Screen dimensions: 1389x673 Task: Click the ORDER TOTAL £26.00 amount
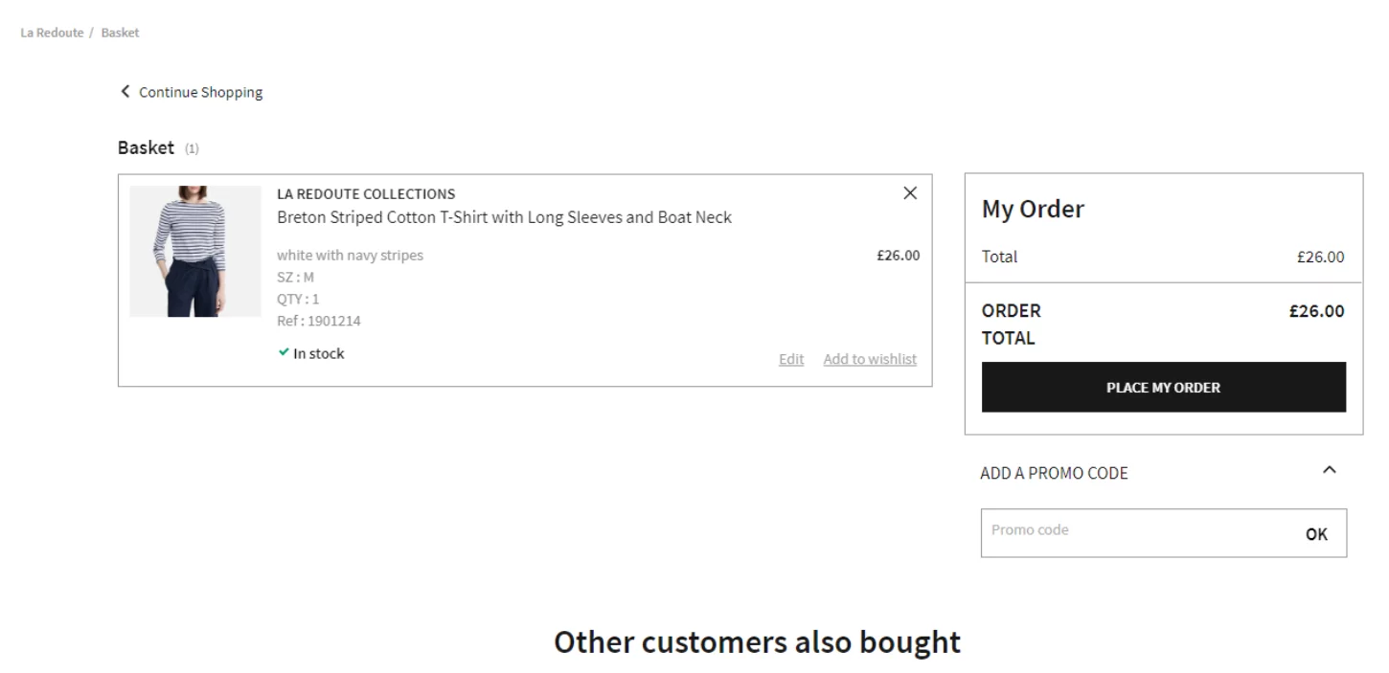(x=1317, y=311)
